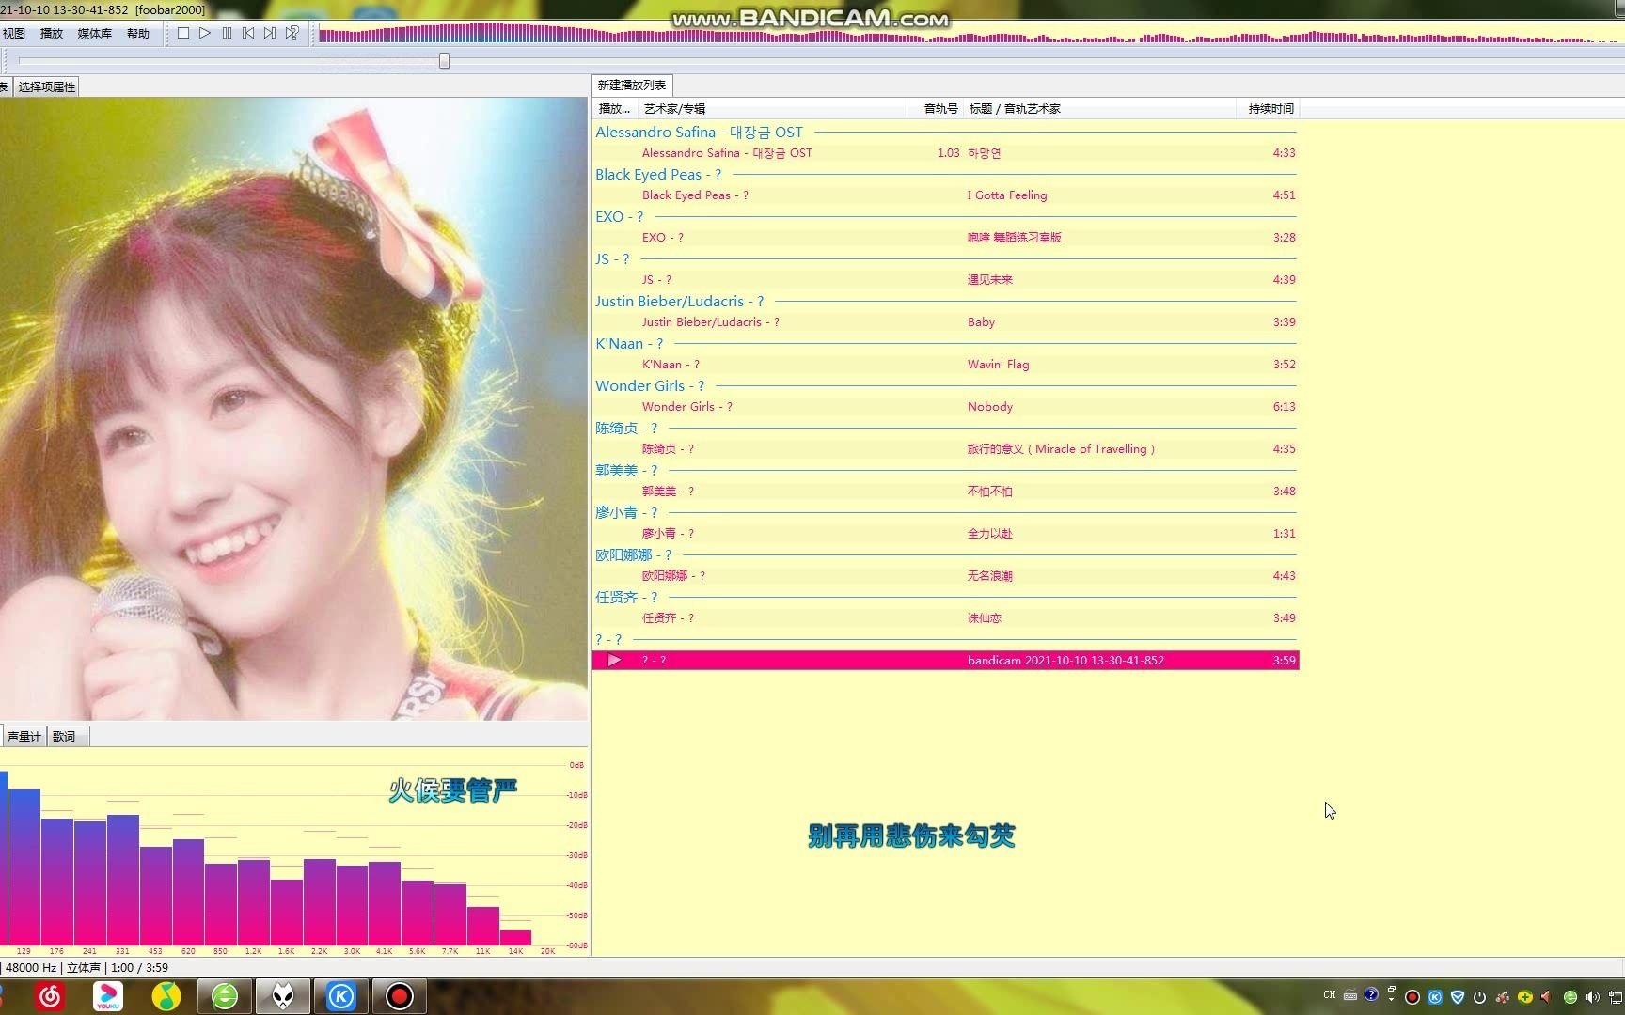This screenshot has width=1625, height=1015.
Task: Click the Play button in toolbar
Action: pyautogui.click(x=205, y=33)
